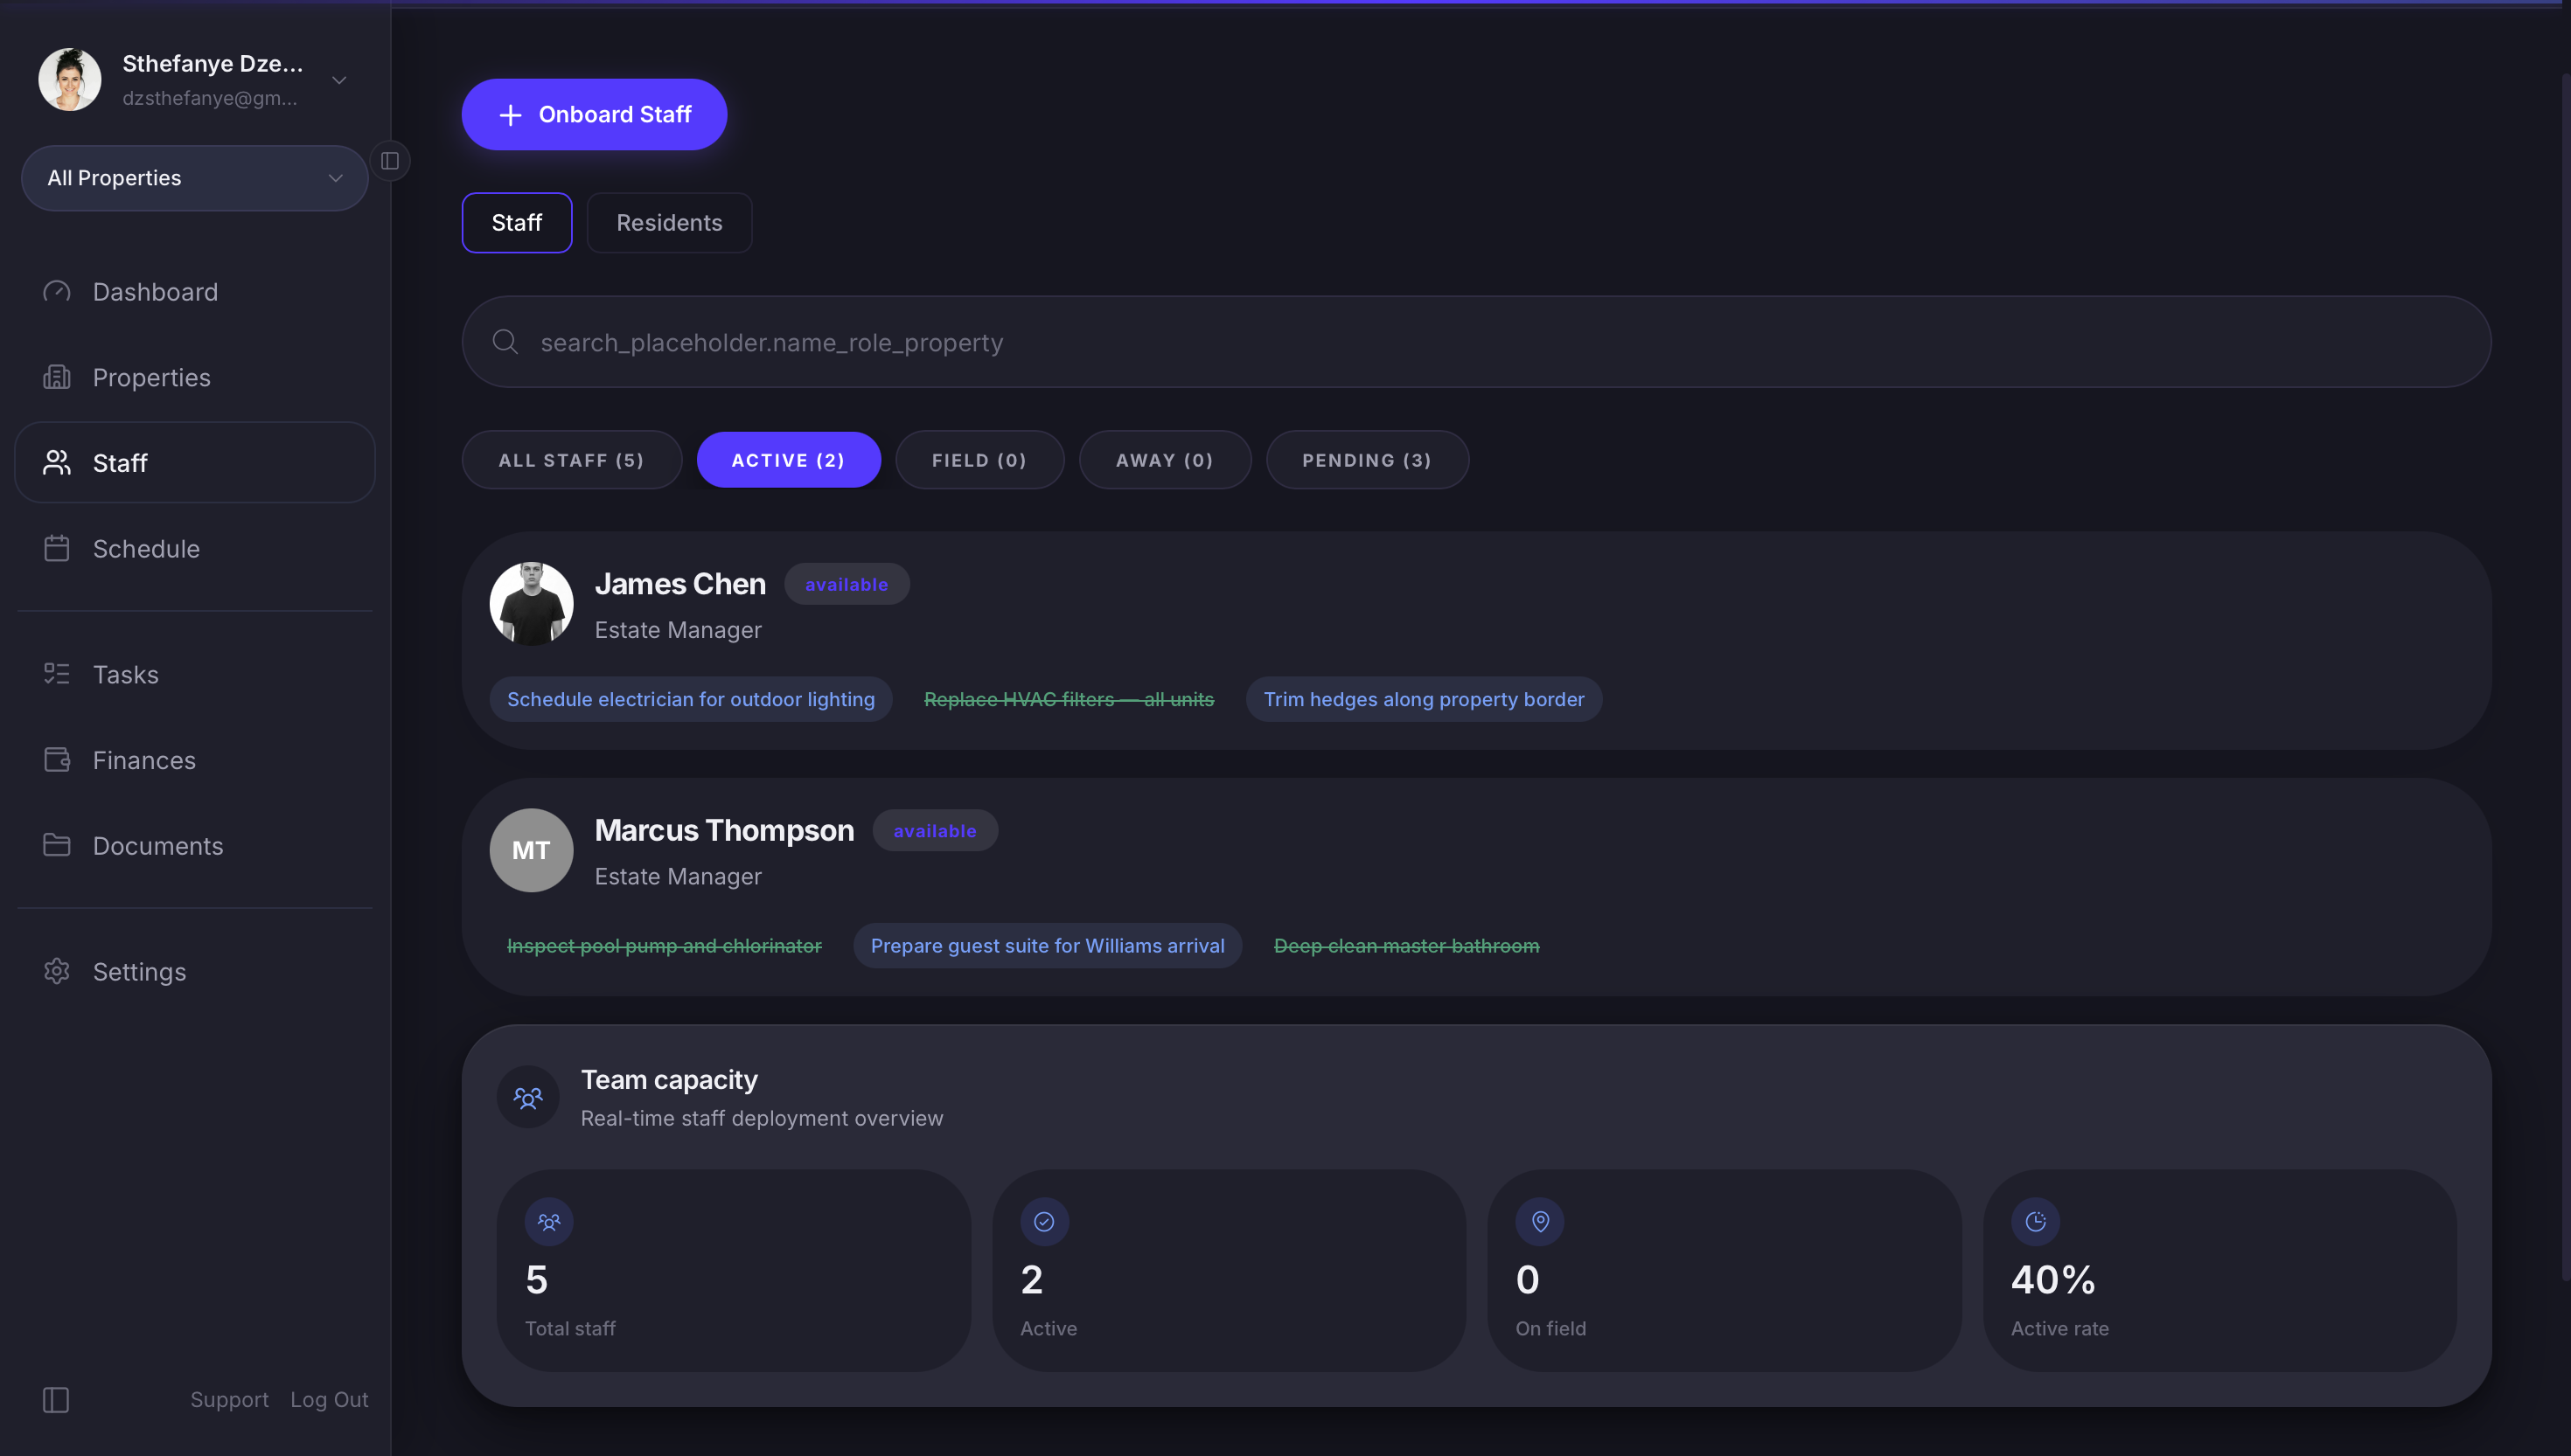2571x1456 pixels.
Task: Open Settings in the sidebar
Action: pyautogui.click(x=195, y=971)
